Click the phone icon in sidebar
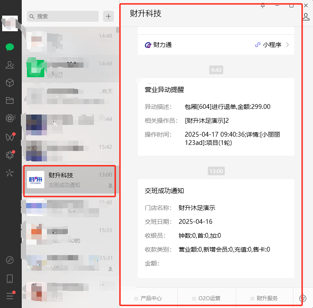Screen dimensions: 313x308 pyautogui.click(x=10, y=279)
